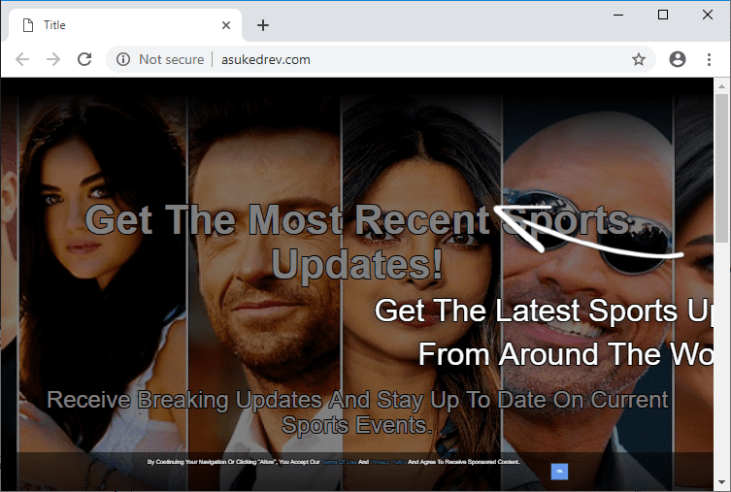Open the Chrome three-dot menu
Screen dimensions: 731x492
(710, 59)
